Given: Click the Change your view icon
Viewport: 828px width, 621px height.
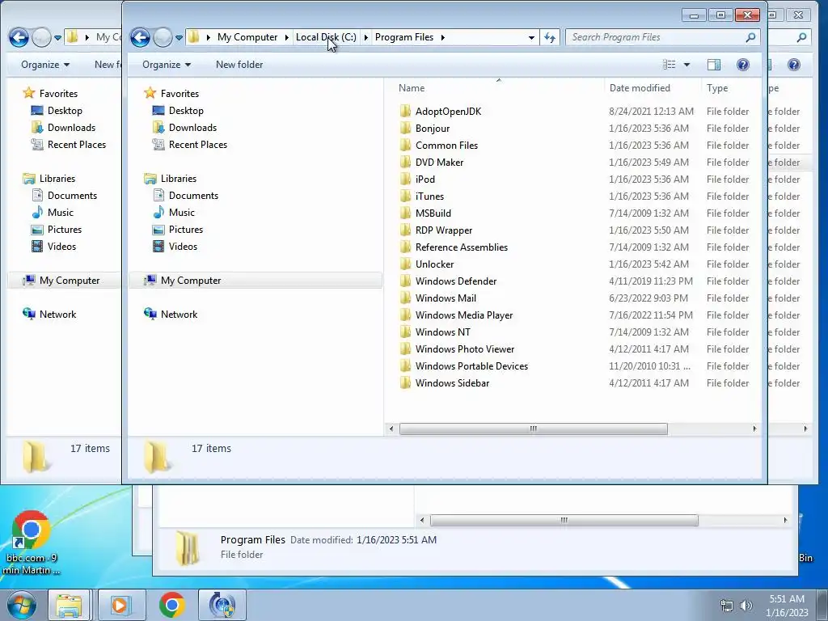Looking at the screenshot, I should tap(669, 65).
